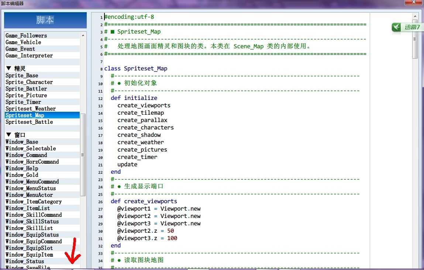The image size is (424, 270).
Task: Click the 'class Spriteset_Map' code line
Action: [136, 68]
